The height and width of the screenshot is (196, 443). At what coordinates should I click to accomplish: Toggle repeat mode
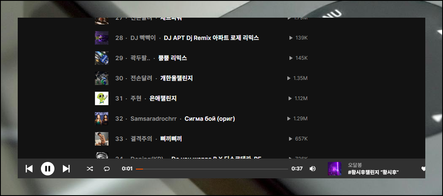pyautogui.click(x=106, y=169)
